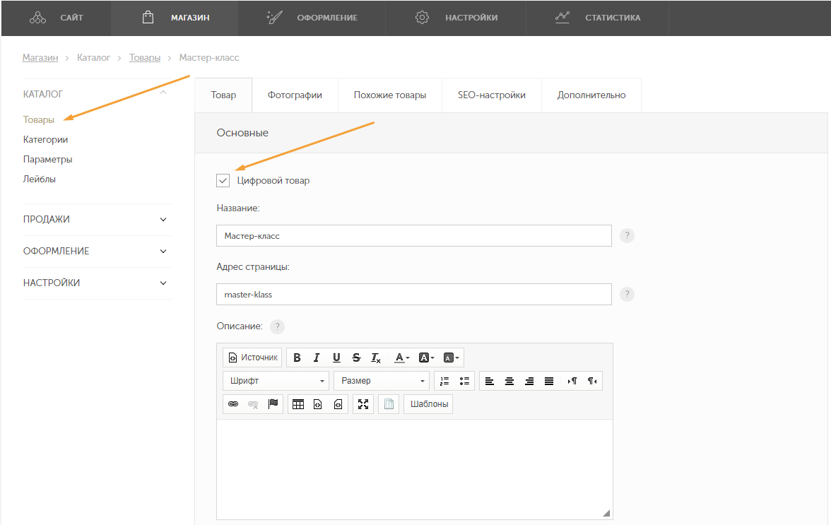
Task: Toggle bold formatting in description editor
Action: [297, 358]
